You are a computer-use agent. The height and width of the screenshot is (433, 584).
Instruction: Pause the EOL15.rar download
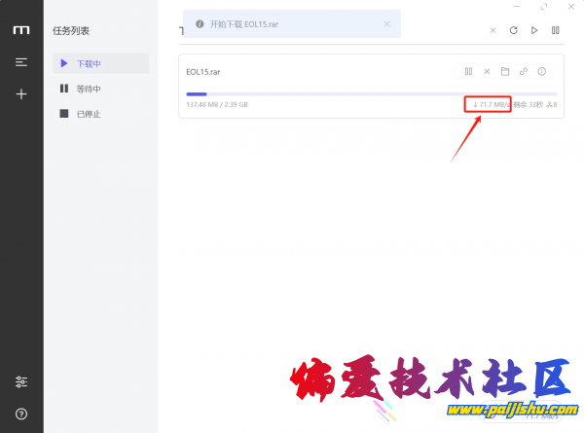(468, 71)
